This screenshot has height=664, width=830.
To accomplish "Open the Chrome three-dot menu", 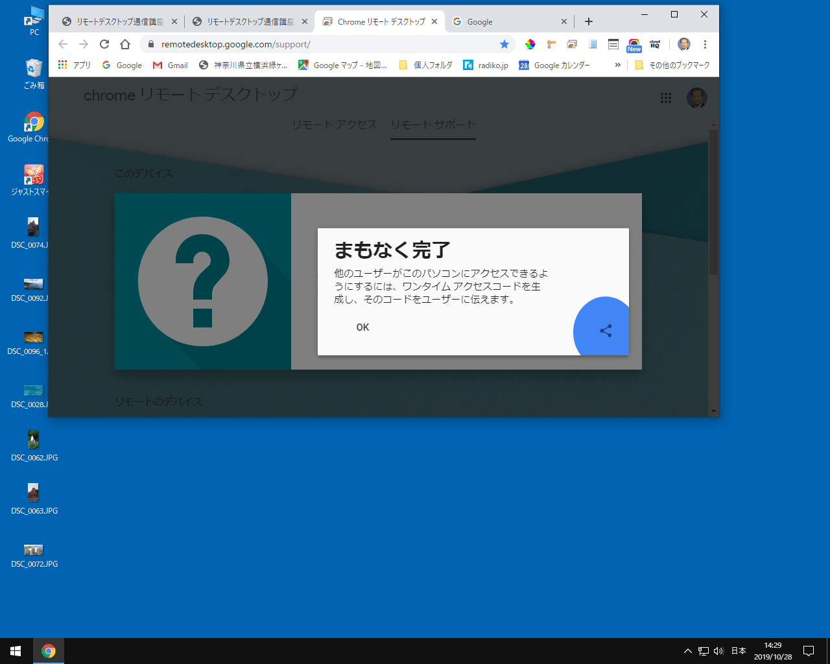I will point(705,44).
